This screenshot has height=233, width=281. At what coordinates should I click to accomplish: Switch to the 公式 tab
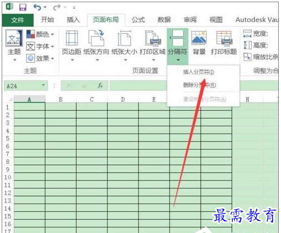click(138, 19)
